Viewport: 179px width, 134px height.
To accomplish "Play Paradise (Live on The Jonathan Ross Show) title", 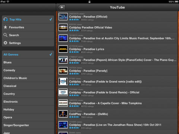I will (x=115, y=125).
